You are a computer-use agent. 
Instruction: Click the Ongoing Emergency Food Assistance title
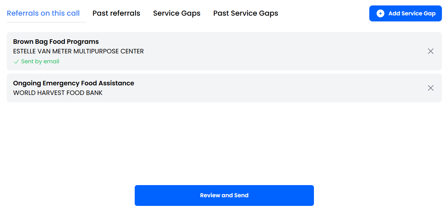(74, 83)
